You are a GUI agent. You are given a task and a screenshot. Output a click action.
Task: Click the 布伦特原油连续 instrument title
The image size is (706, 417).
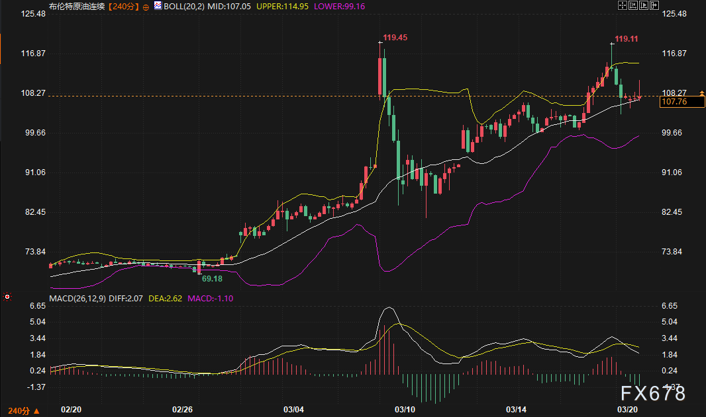click(77, 7)
